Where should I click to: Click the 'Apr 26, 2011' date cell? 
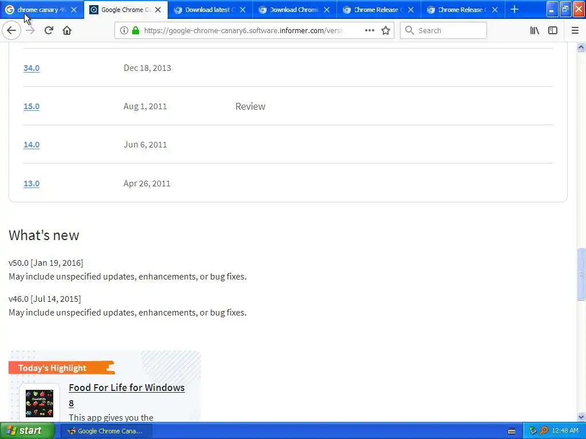click(x=147, y=183)
